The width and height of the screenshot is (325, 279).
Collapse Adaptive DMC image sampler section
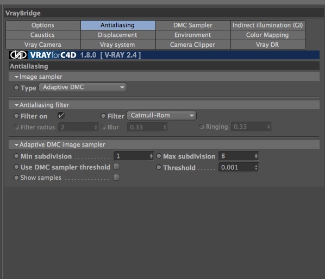(16, 145)
